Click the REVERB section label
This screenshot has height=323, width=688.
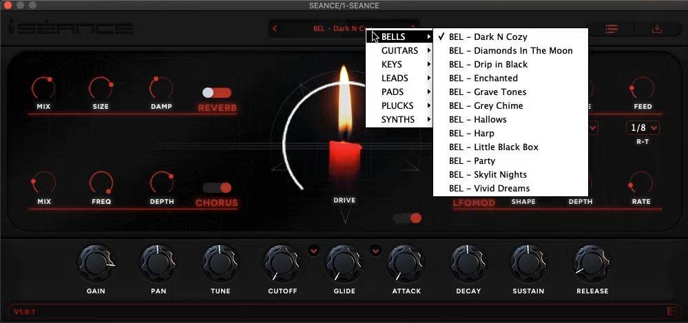coord(217,108)
